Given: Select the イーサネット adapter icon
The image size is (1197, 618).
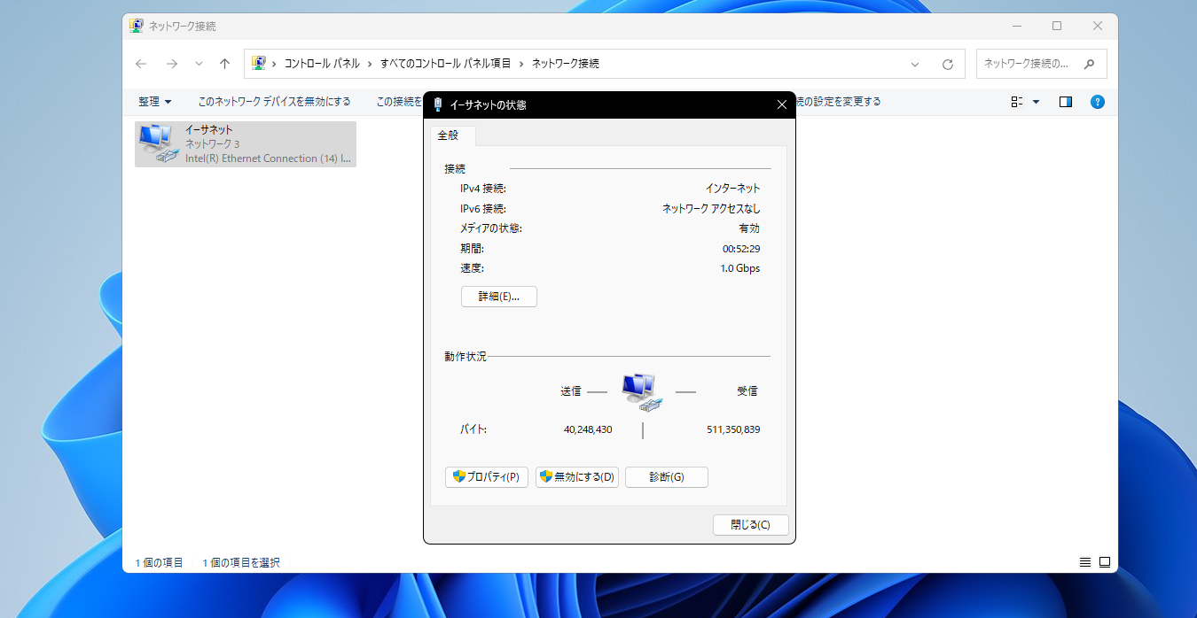Looking at the screenshot, I should [159, 145].
